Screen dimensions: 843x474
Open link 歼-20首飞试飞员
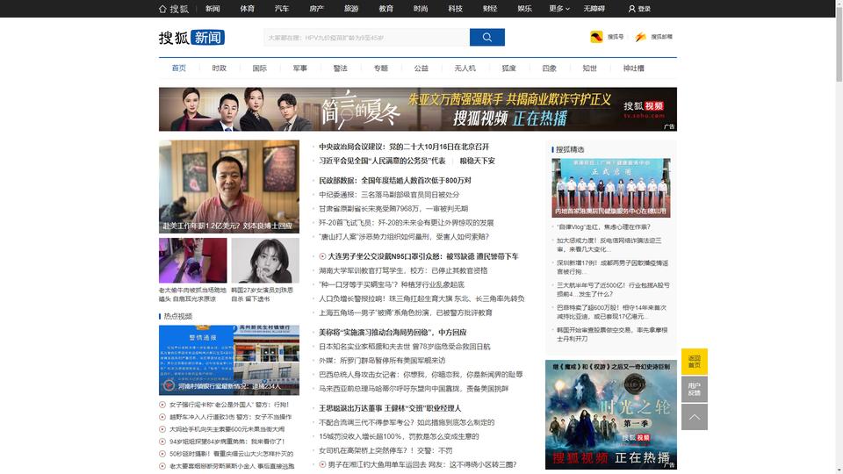406,222
